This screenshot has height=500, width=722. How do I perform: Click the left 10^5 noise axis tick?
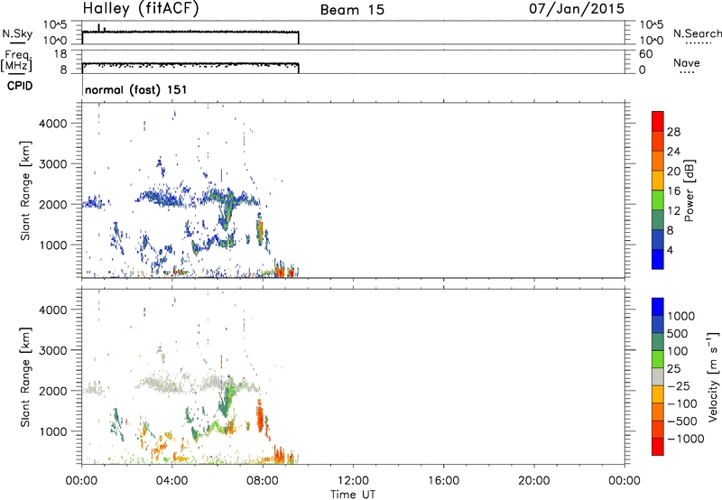[x=55, y=24]
